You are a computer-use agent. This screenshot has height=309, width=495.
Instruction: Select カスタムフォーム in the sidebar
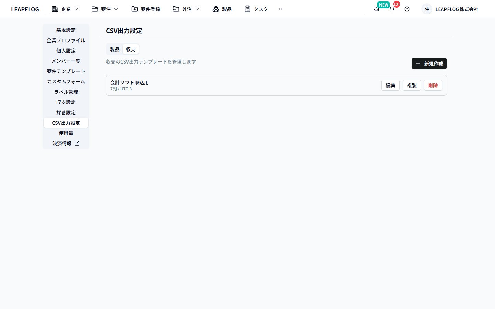(x=66, y=82)
